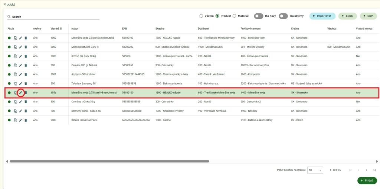Sort by the Názov column header
This screenshot has width=380, height=193.
click(x=75, y=28)
